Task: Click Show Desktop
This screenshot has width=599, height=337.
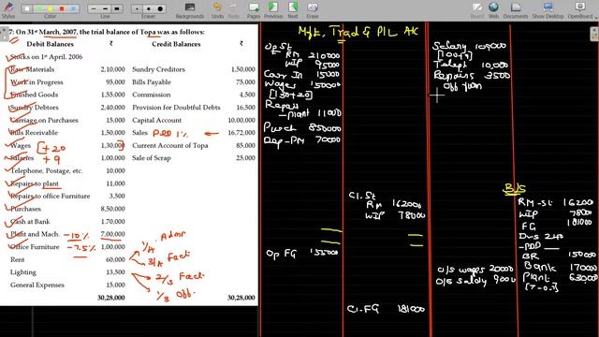Action: tap(548, 10)
